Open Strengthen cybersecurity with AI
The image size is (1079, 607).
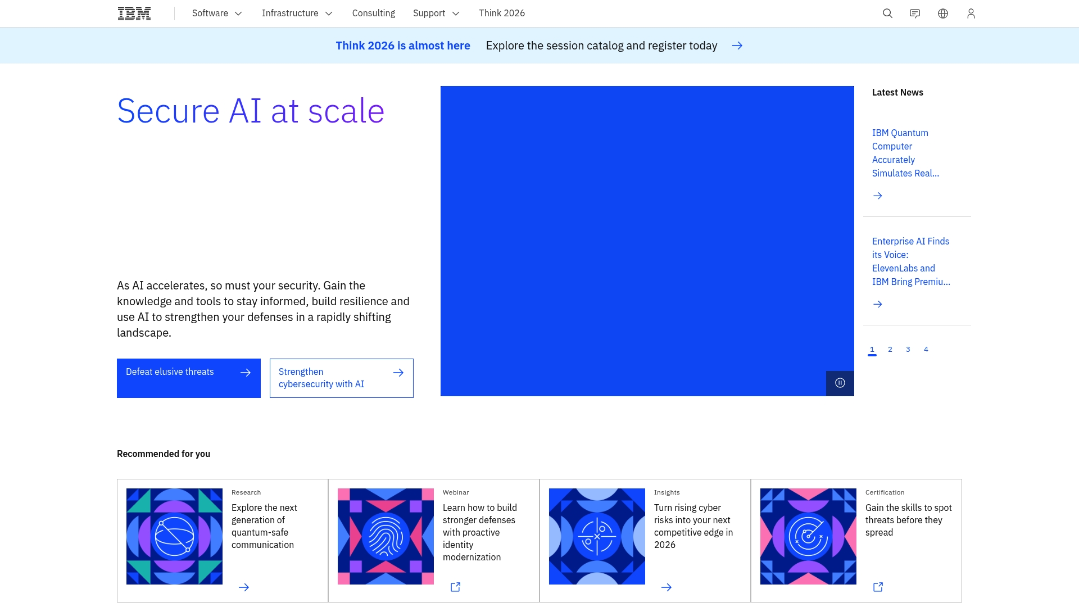tap(341, 378)
